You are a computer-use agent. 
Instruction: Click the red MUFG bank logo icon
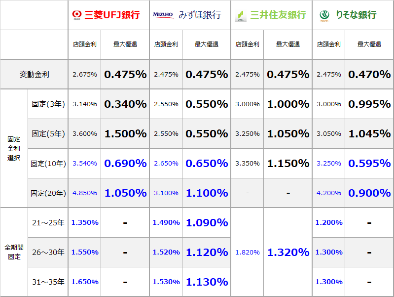click(x=77, y=15)
